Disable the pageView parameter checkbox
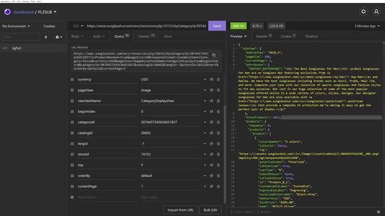The height and width of the screenshot is (216, 385). [211, 90]
